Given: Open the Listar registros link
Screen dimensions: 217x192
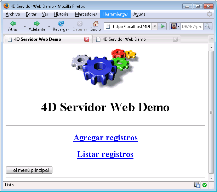Looking at the screenshot, I should (105, 154).
